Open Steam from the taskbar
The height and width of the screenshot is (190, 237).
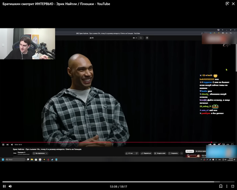click(52, 160)
